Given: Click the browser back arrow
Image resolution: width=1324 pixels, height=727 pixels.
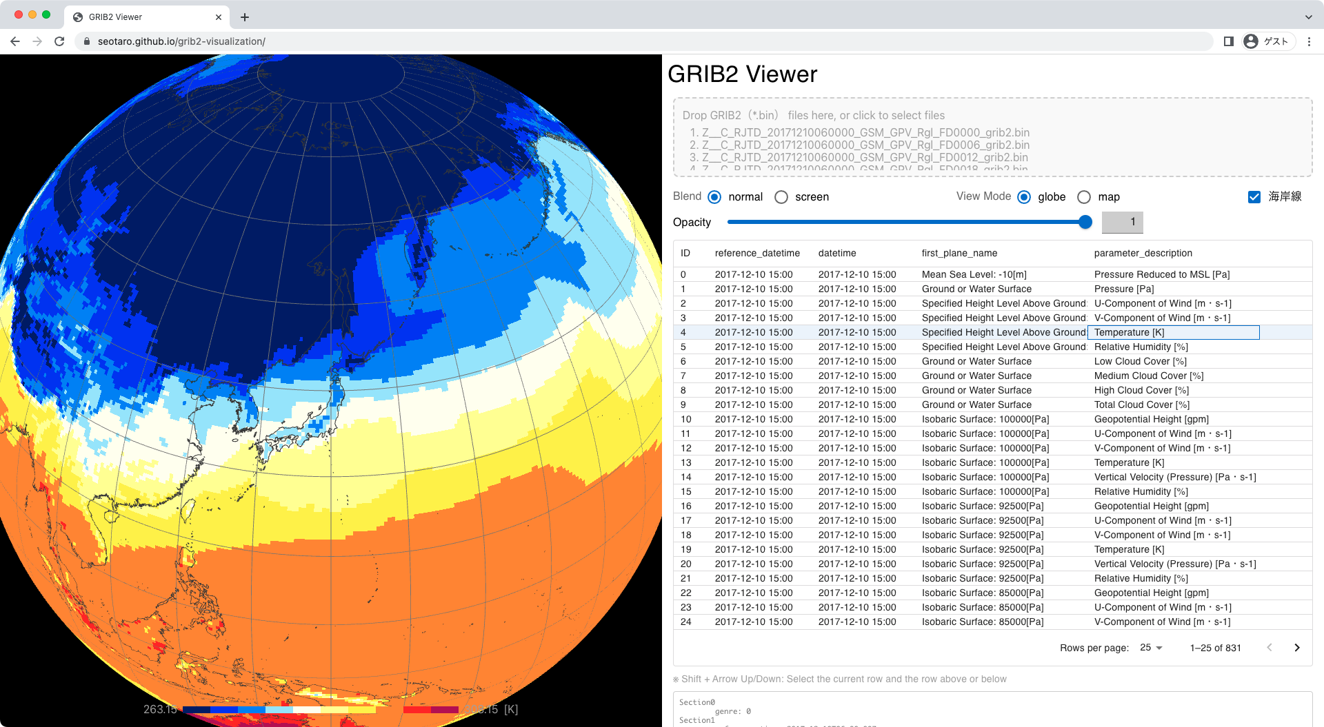Looking at the screenshot, I should [x=15, y=41].
